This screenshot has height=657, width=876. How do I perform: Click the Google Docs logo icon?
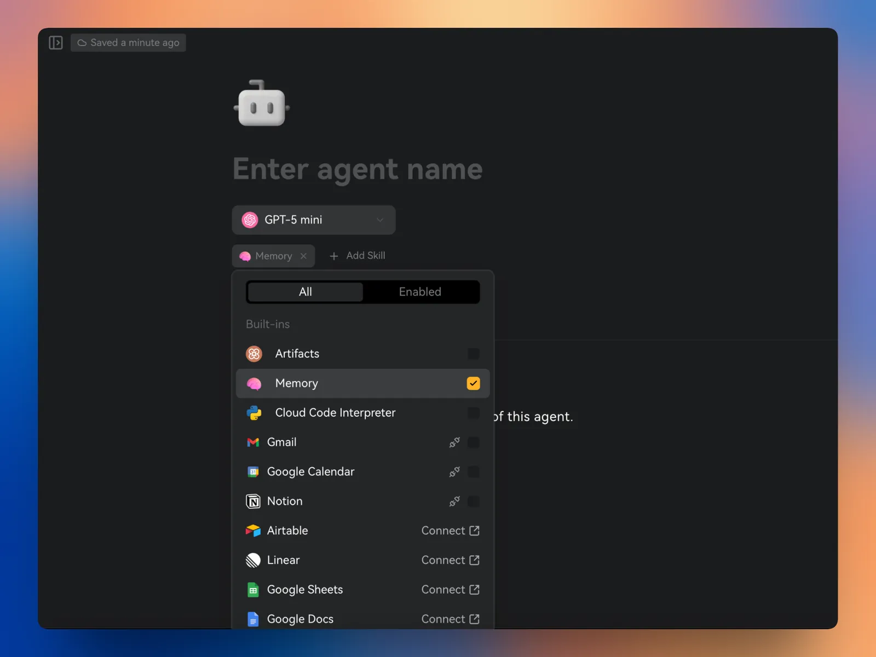click(253, 619)
